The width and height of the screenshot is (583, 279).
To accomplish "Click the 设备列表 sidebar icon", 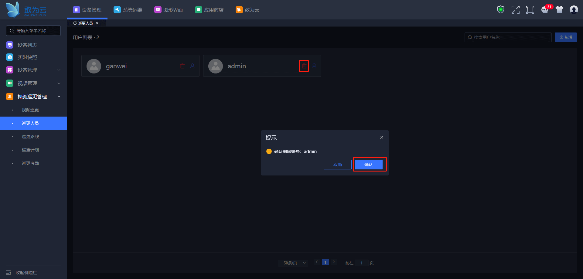I will point(10,45).
